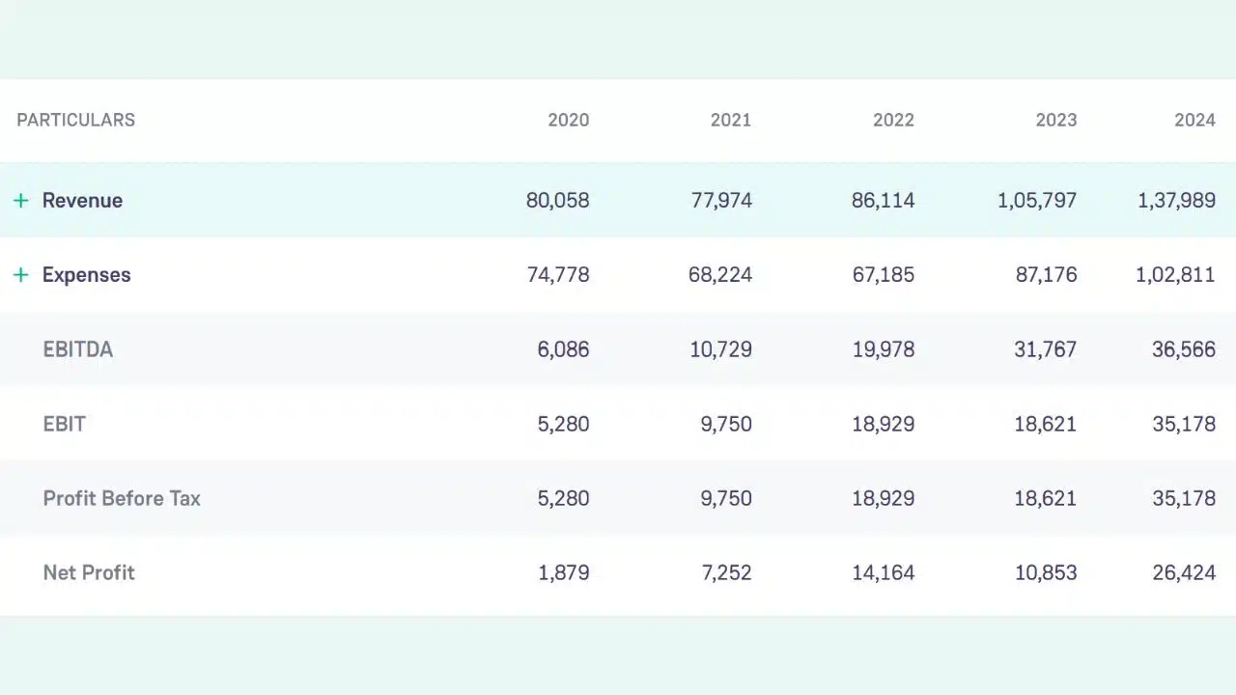
Task: Click EBITDA value 19,978
Action: click(884, 349)
